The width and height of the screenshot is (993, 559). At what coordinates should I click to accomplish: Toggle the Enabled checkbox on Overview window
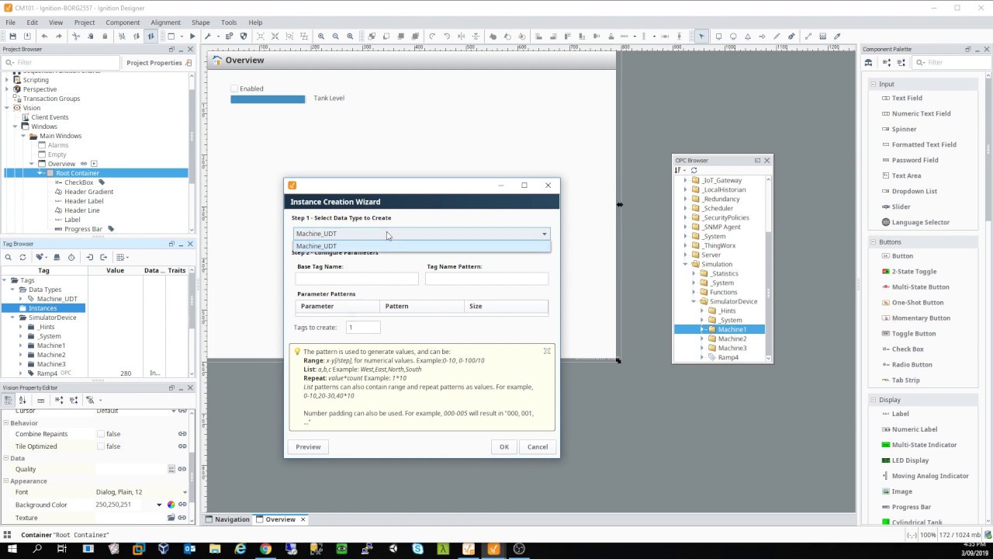pos(234,89)
